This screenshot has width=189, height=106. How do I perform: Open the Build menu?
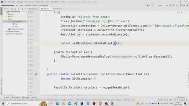pos(38,2)
